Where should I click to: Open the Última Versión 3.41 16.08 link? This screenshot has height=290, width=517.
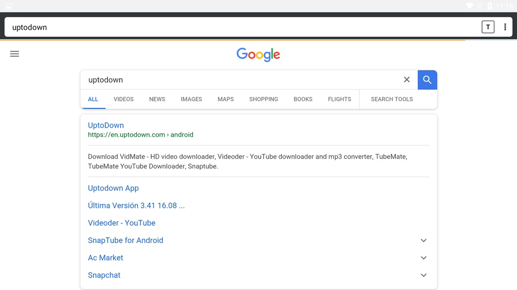coord(136,205)
